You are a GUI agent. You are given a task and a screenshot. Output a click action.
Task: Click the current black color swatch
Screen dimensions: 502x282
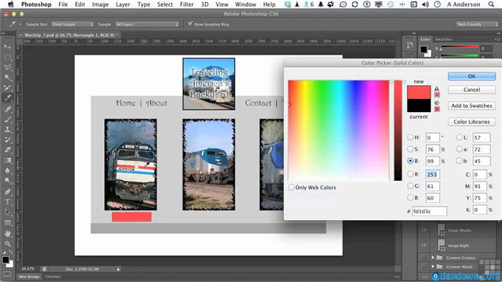(x=419, y=106)
